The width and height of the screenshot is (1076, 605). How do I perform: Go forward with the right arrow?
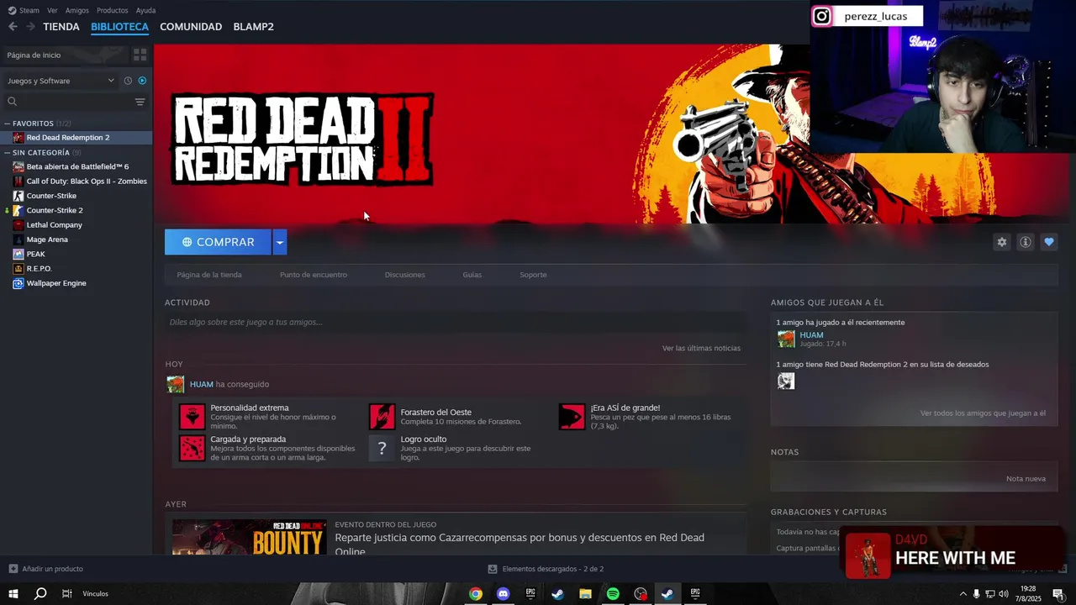point(30,27)
